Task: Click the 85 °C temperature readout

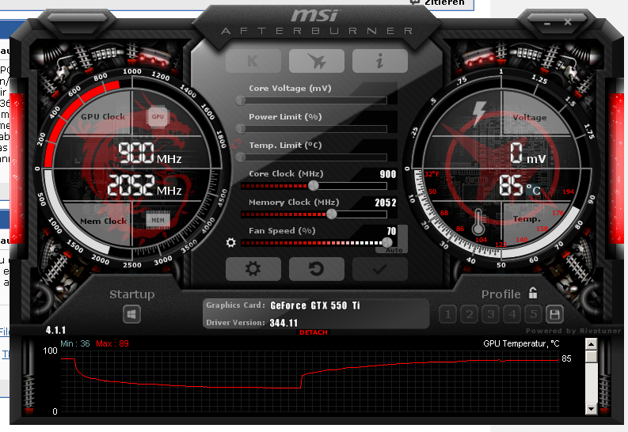Action: click(x=520, y=186)
